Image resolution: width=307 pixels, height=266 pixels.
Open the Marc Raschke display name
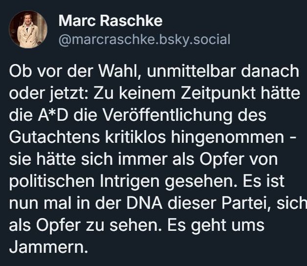click(110, 21)
